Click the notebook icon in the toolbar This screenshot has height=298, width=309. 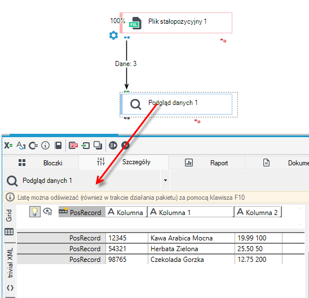tap(58, 146)
